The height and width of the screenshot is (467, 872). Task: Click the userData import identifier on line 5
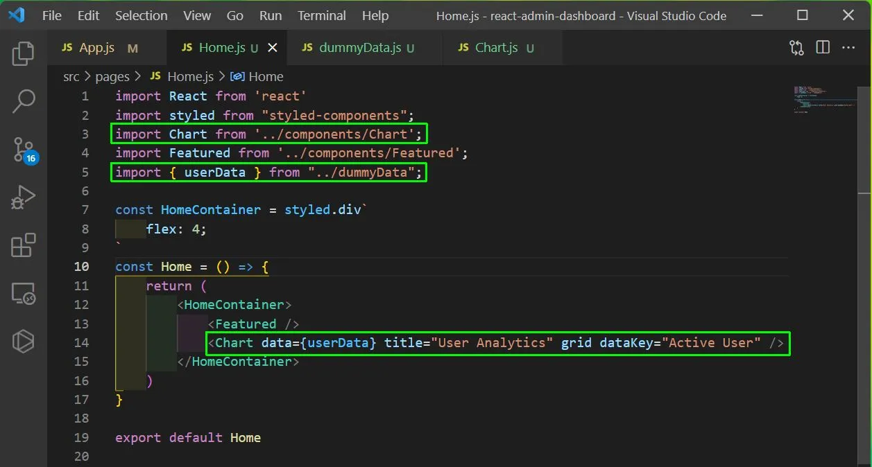[215, 172]
